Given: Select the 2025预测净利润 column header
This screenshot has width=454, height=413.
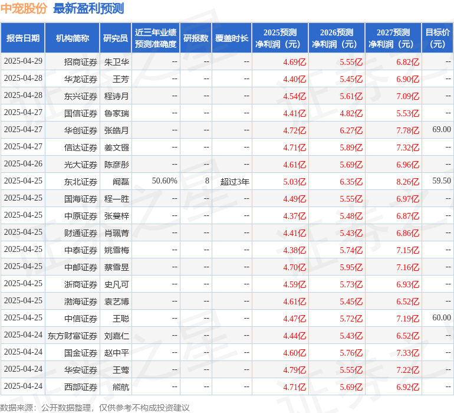Looking at the screenshot, I should click(280, 38).
